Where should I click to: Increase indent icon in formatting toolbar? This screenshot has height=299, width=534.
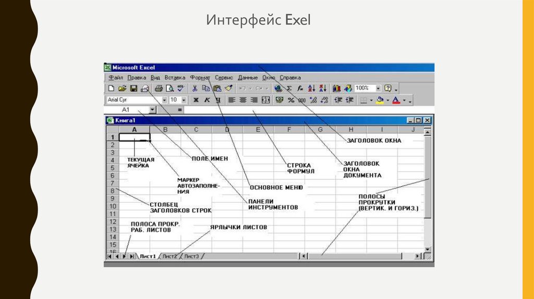pyautogui.click(x=349, y=100)
